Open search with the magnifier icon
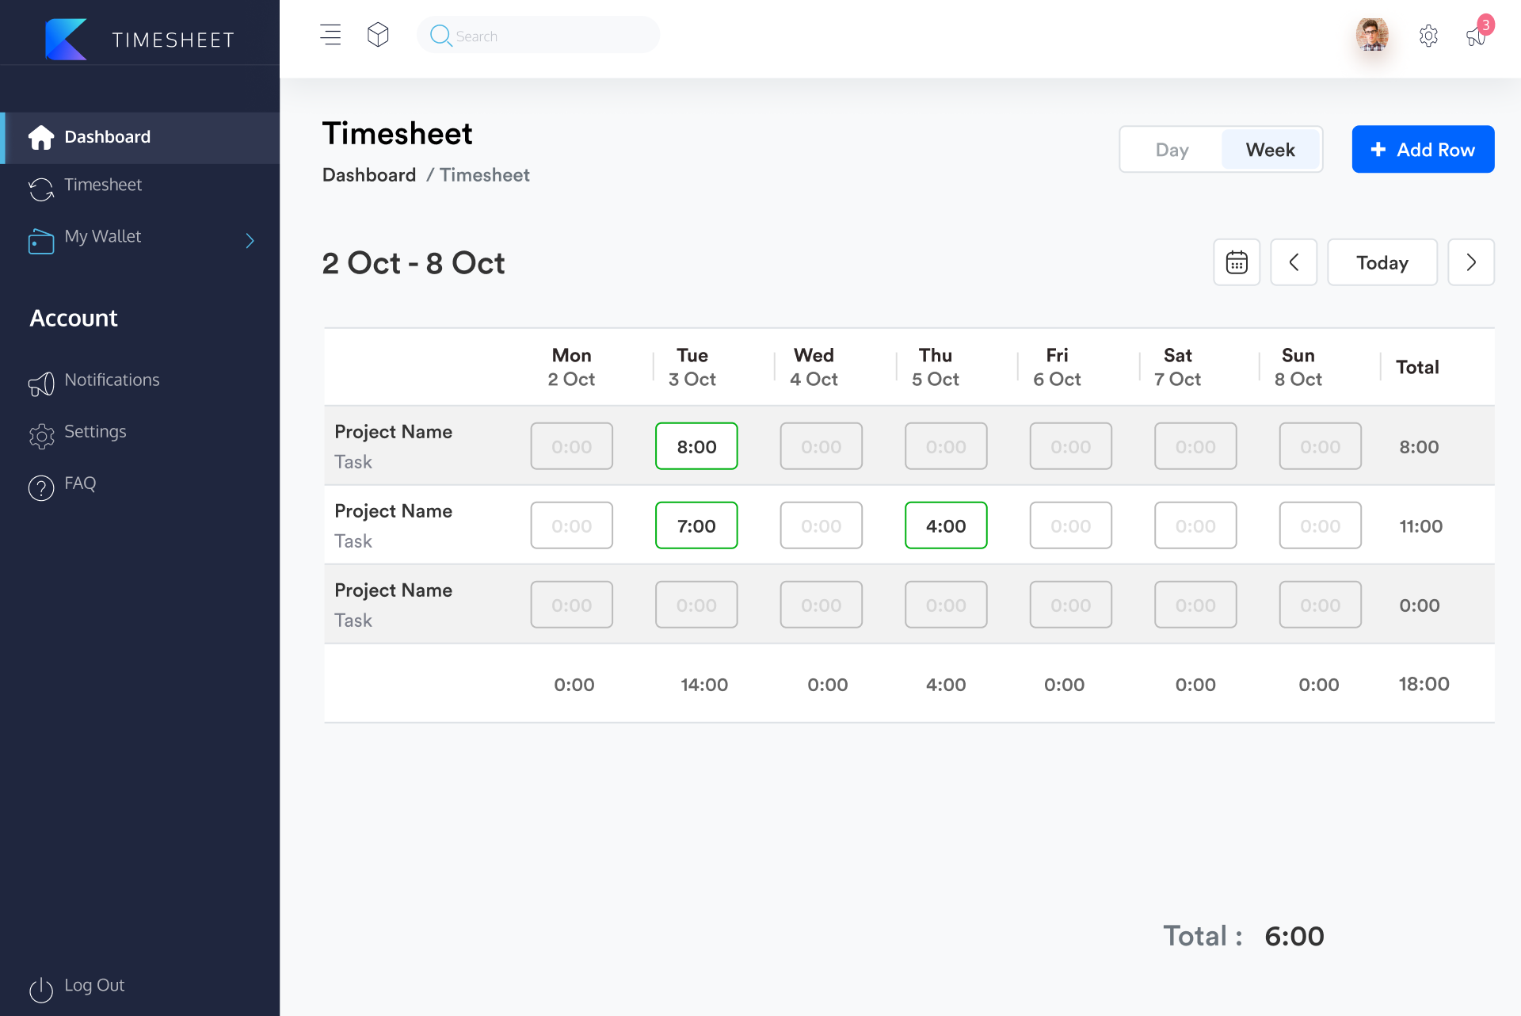This screenshot has height=1016, width=1521. (441, 36)
